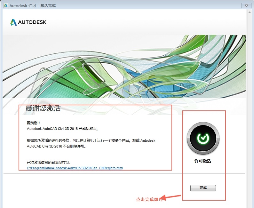Click the 感谢您激活 heading
The height and width of the screenshot is (208, 254).
click(43, 108)
